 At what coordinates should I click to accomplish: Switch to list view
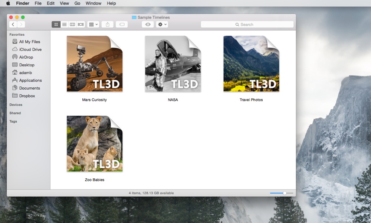(64, 25)
